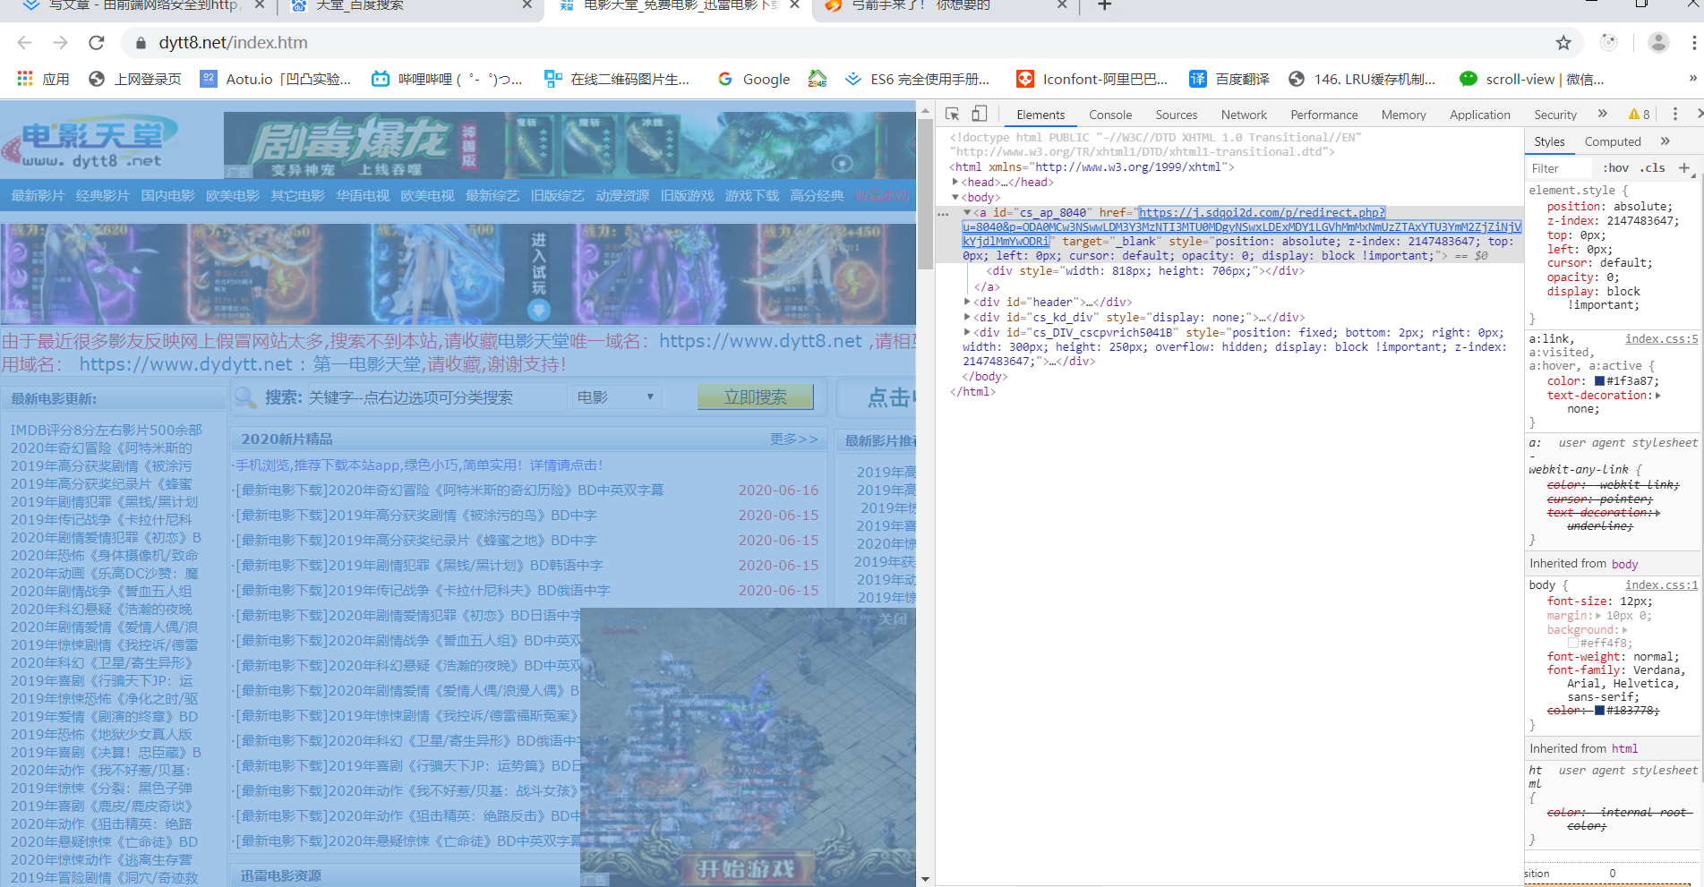Image resolution: width=1704 pixels, height=887 pixels.
Task: Open the scroll-view 微信 bookmark
Action: pyautogui.click(x=1531, y=79)
